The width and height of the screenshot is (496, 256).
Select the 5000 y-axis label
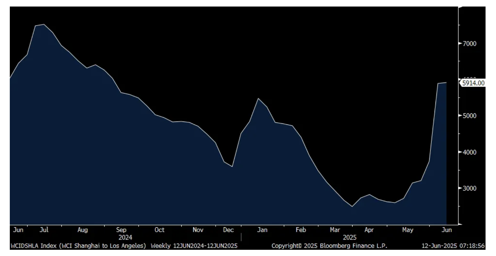(470, 116)
